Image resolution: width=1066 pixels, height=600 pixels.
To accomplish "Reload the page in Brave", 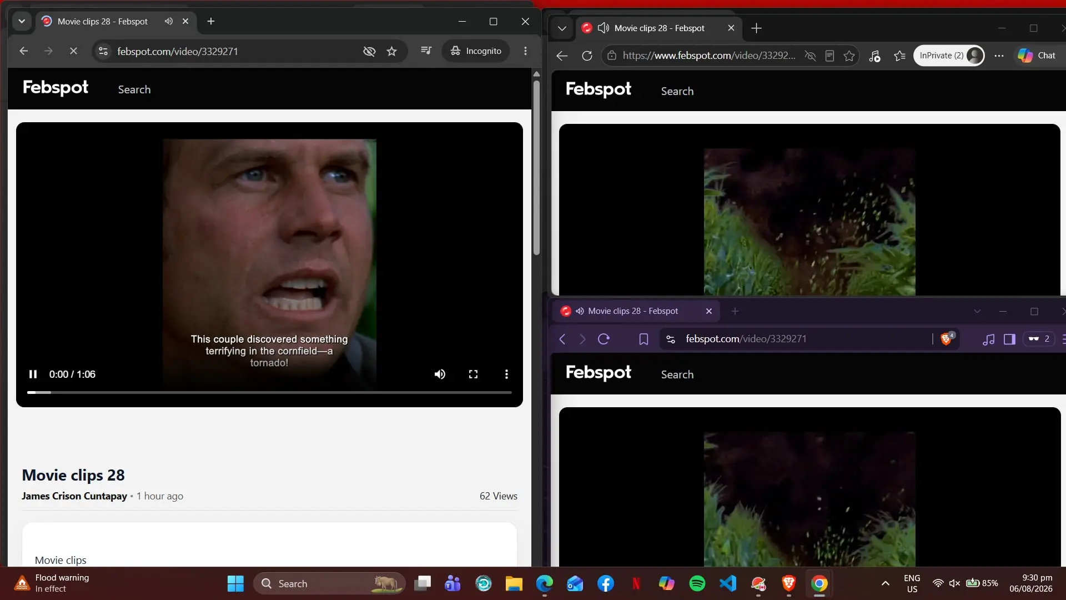I will coord(604,339).
